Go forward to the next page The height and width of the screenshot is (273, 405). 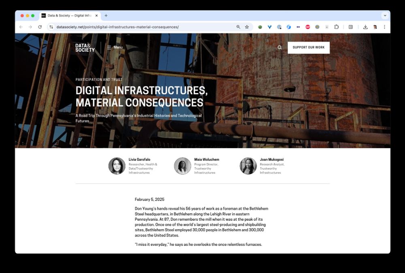30,27
